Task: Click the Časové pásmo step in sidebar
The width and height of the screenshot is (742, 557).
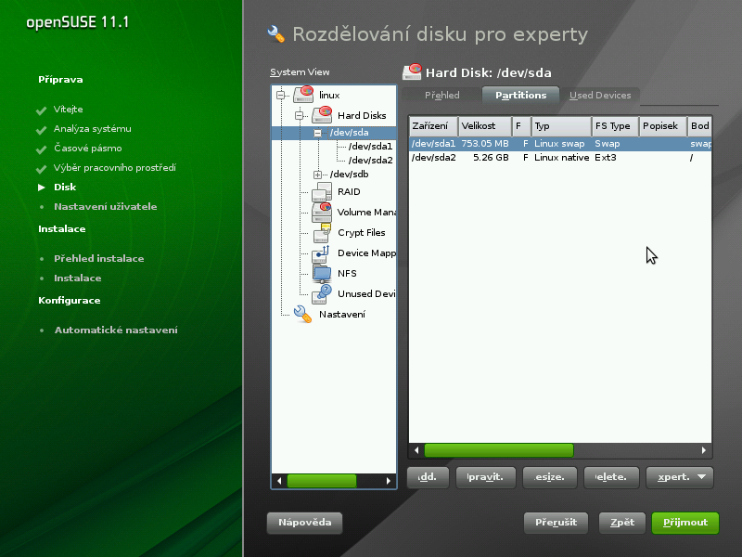Action: 87,149
